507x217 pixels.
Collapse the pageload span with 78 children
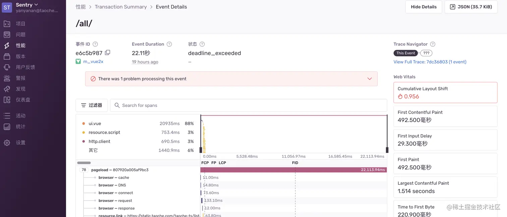click(84, 170)
